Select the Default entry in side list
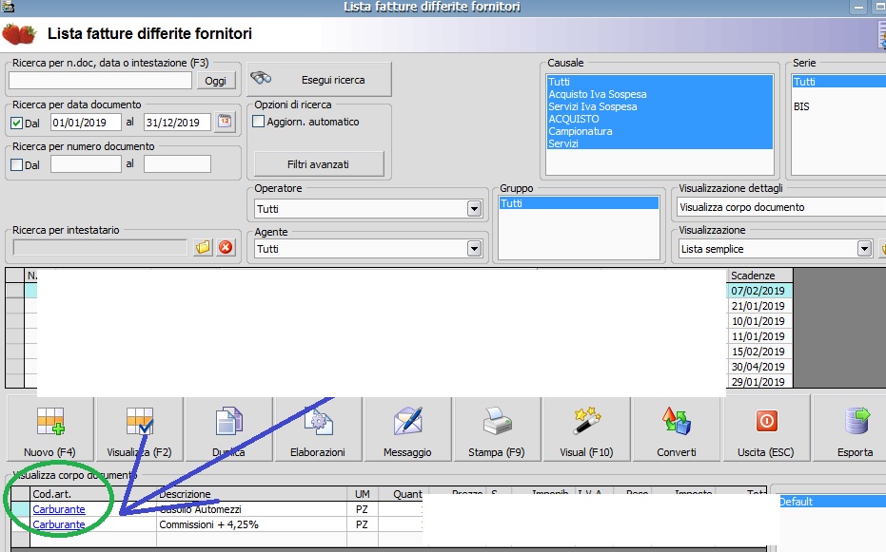The height and width of the screenshot is (552, 886). pyautogui.click(x=832, y=502)
